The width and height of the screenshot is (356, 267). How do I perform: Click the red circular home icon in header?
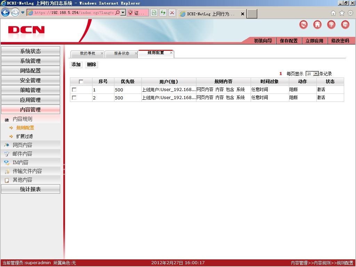click(x=317, y=25)
